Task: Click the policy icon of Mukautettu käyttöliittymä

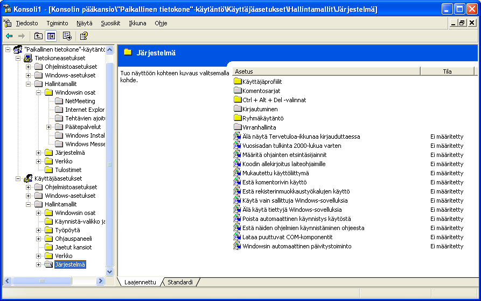Action: coord(237,173)
